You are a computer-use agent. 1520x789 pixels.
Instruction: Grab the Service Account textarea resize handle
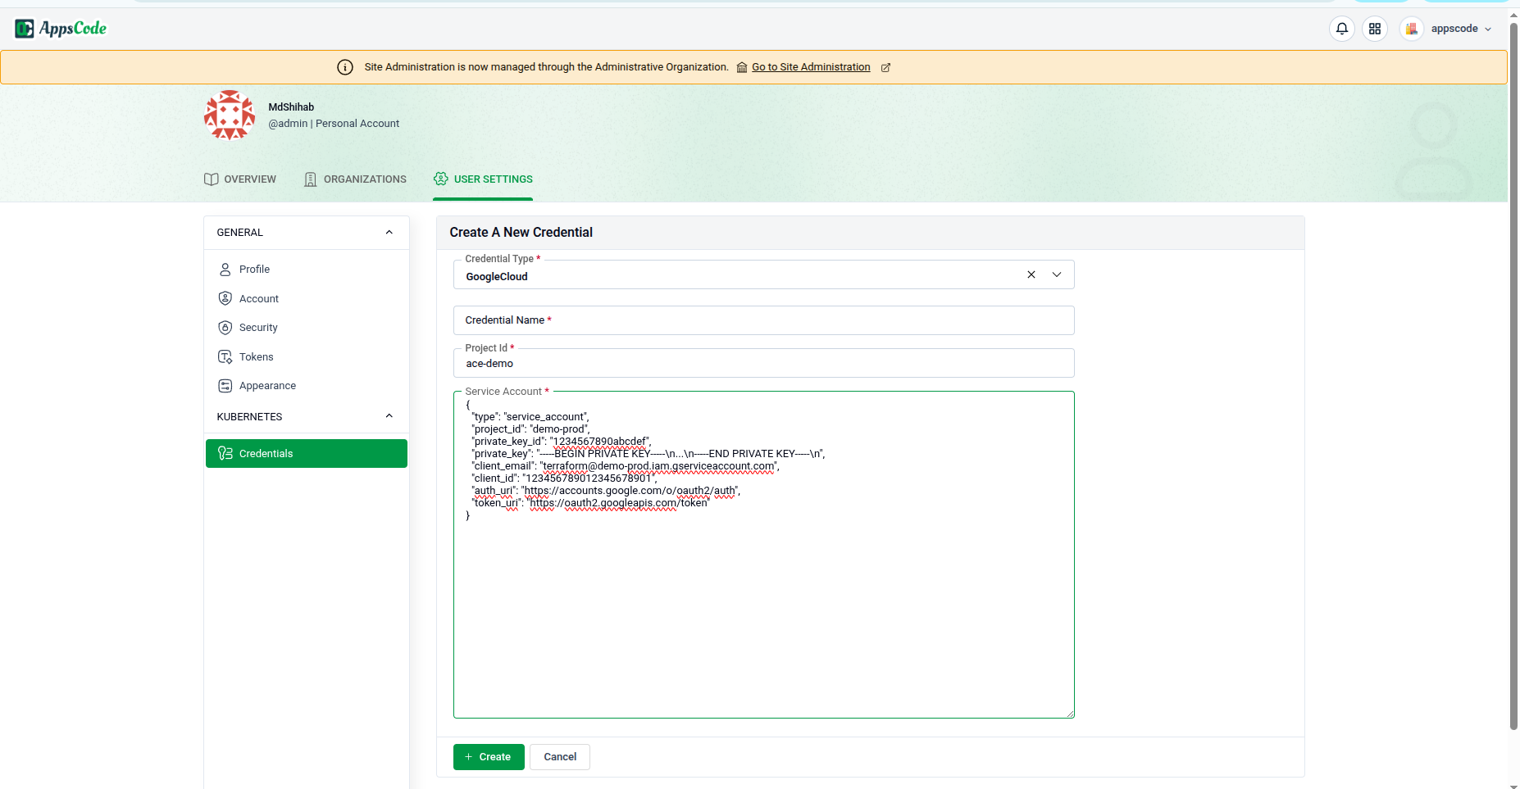1070,714
